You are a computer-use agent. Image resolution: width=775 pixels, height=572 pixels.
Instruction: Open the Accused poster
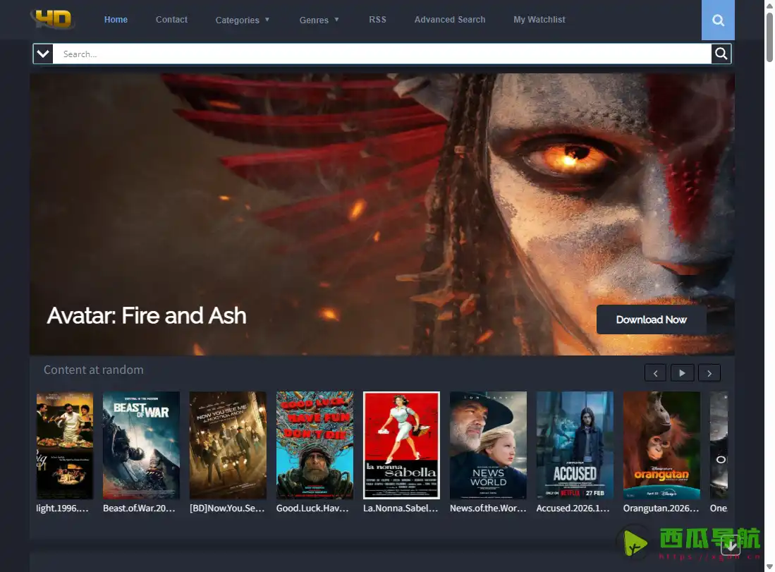575,445
